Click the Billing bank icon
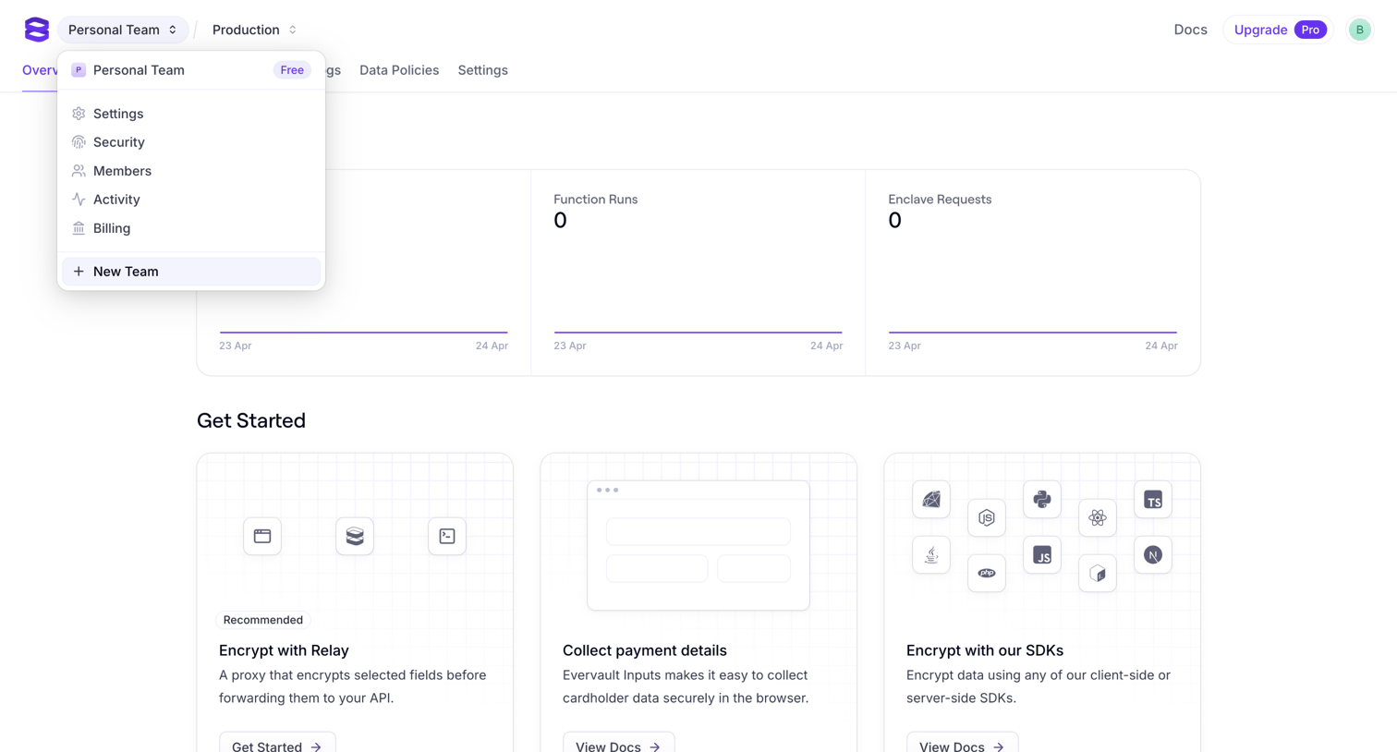The image size is (1397, 752). tap(79, 228)
